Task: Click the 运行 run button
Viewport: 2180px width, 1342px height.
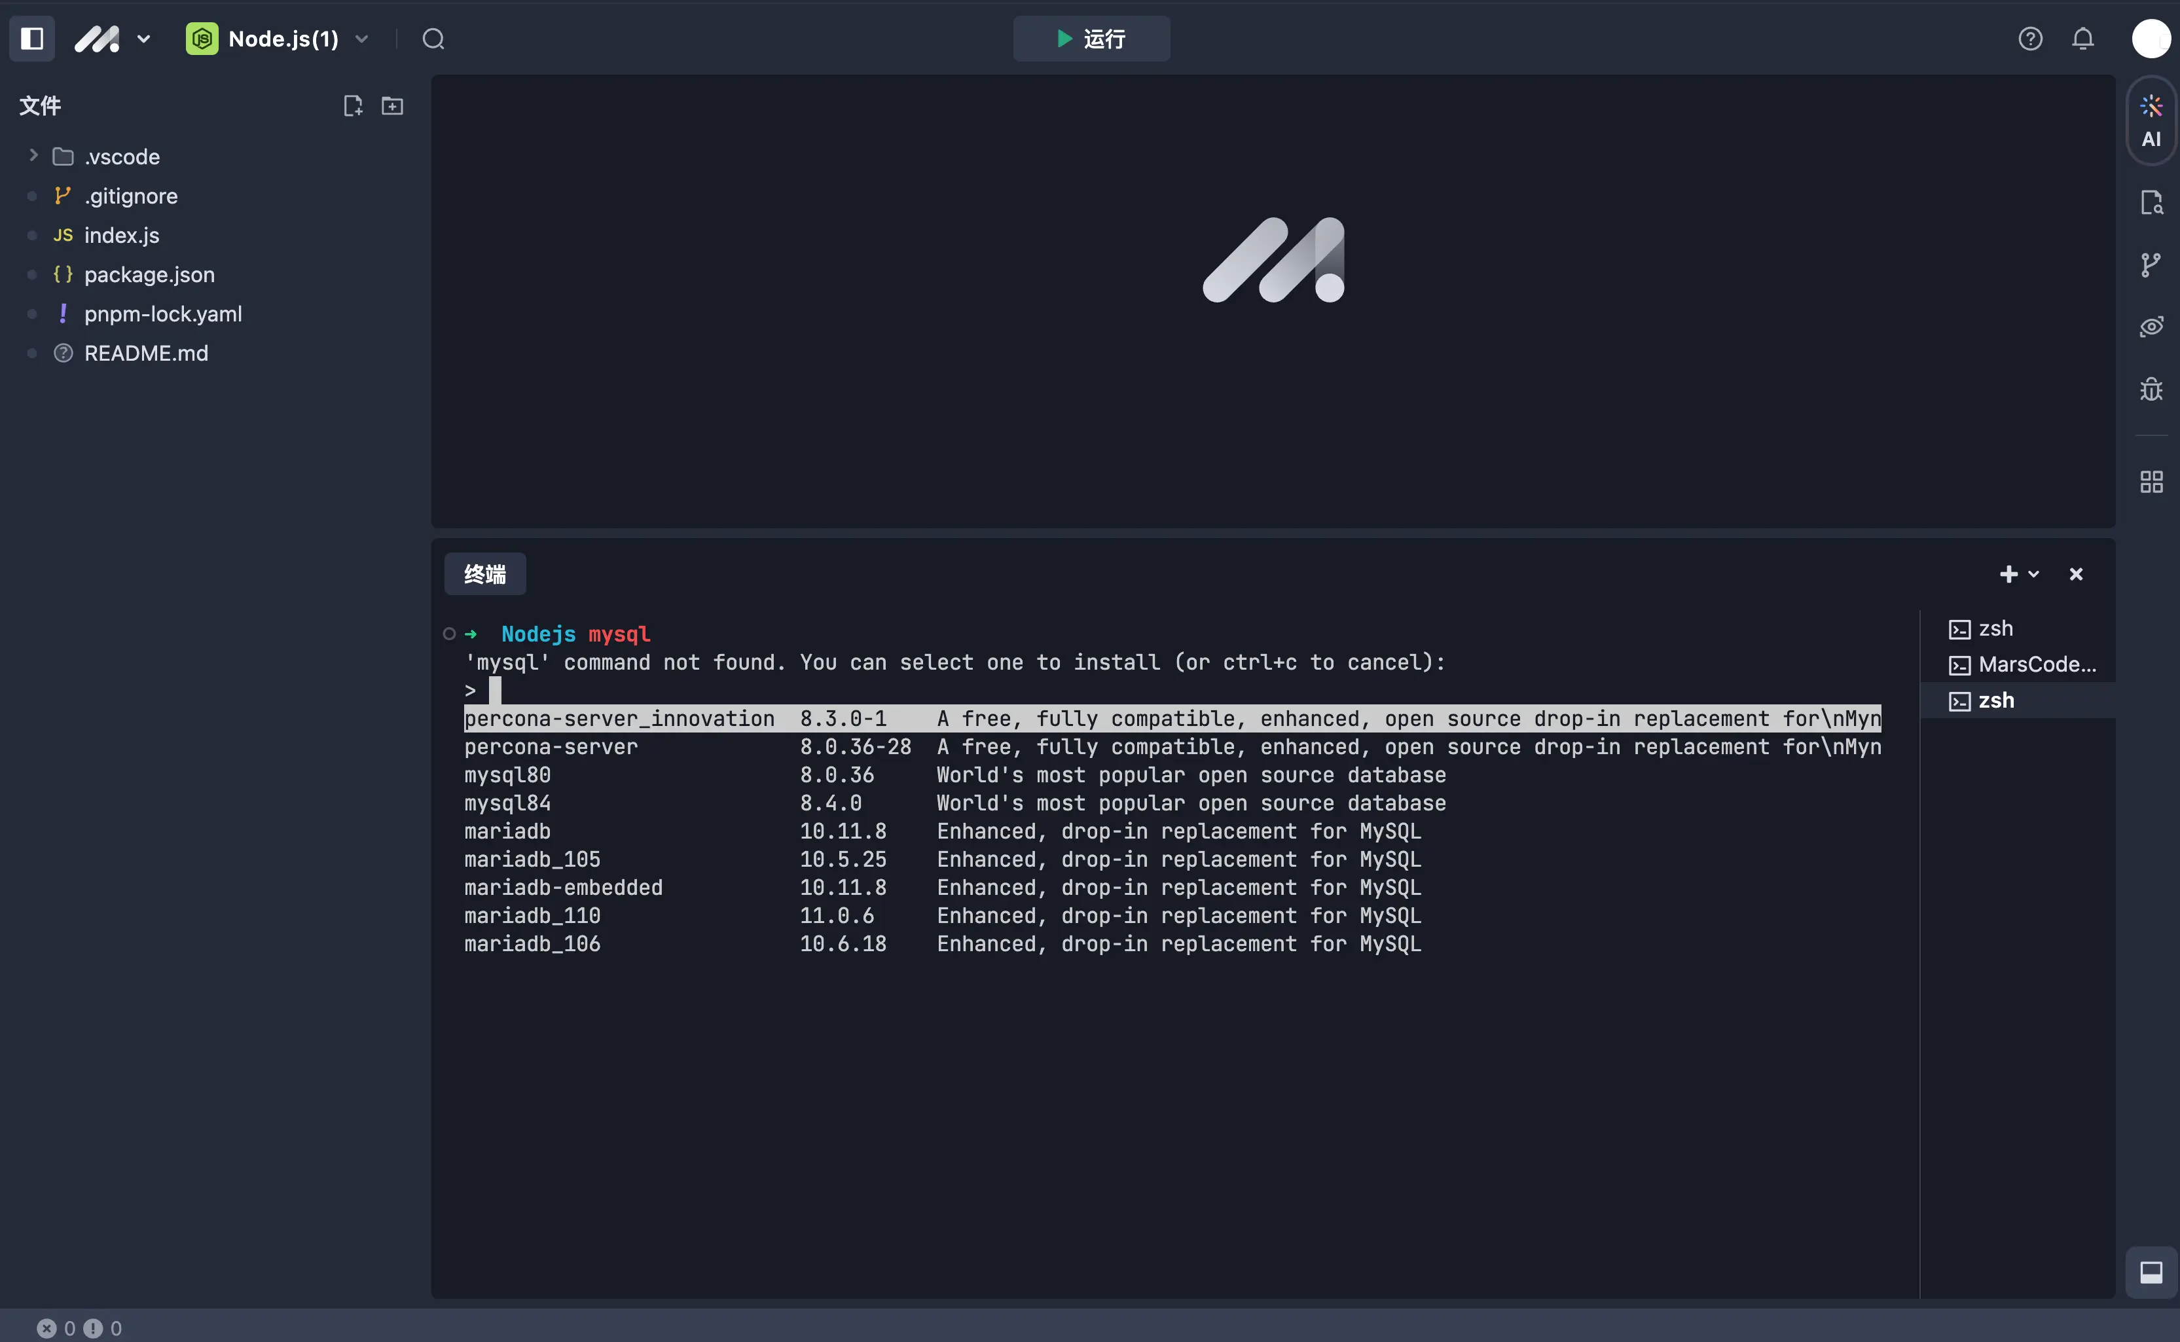Action: point(1091,39)
